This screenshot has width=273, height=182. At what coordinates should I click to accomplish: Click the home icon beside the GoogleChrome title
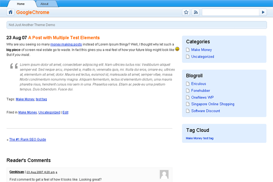coord(10,12)
